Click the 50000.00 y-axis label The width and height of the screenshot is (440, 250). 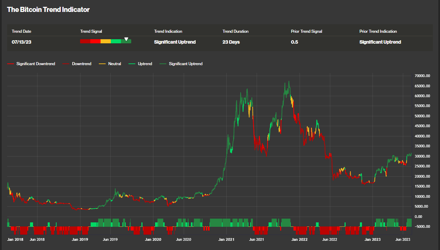(423, 116)
